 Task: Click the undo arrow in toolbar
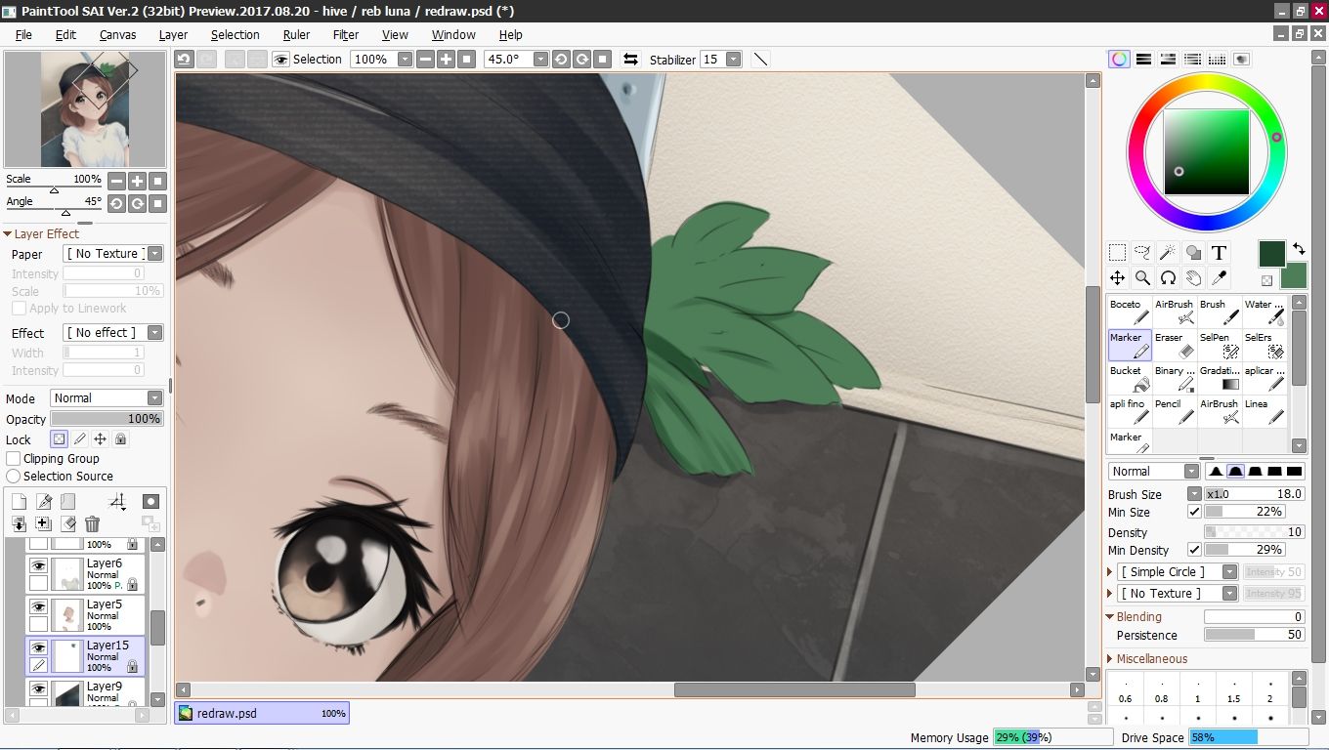[x=184, y=59]
